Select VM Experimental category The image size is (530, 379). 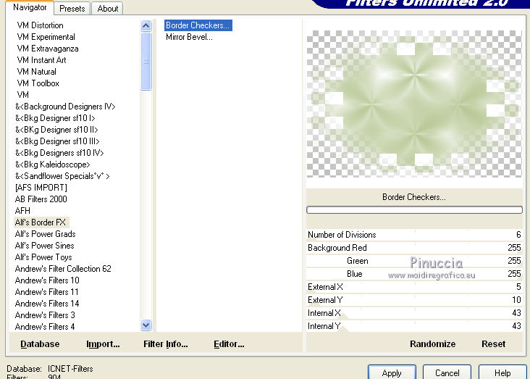46,37
